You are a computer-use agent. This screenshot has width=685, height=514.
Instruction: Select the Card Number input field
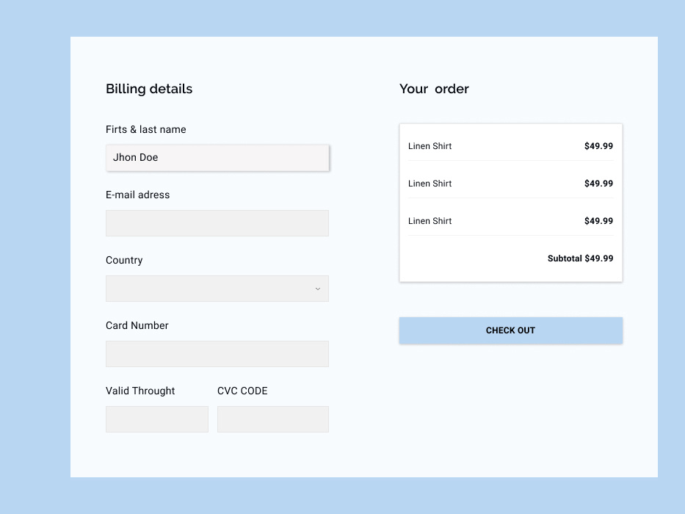(x=217, y=353)
